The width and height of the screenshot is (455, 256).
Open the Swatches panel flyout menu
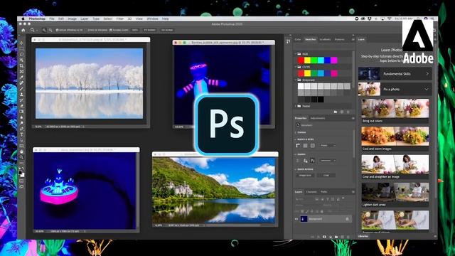(353, 40)
